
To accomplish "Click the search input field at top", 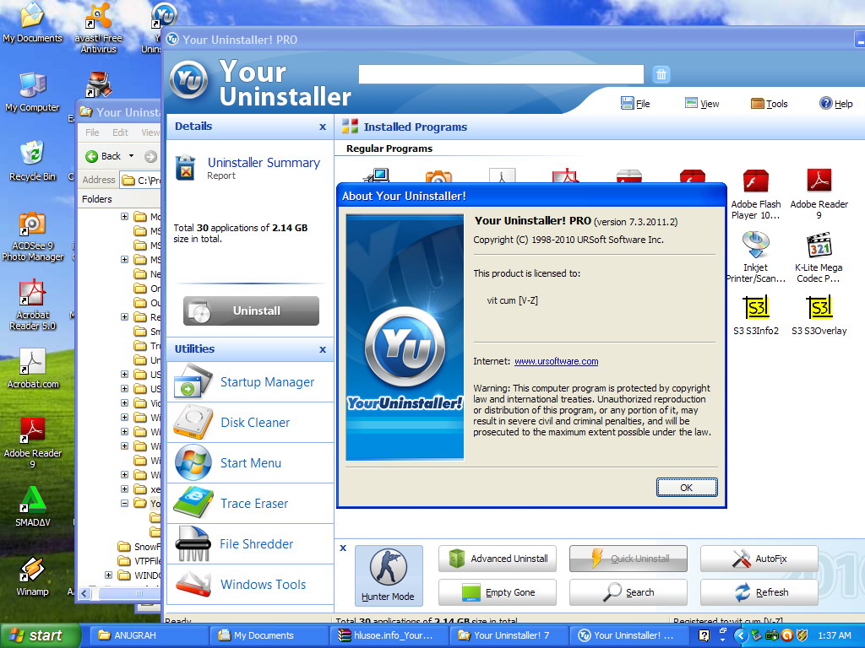I will click(x=501, y=74).
